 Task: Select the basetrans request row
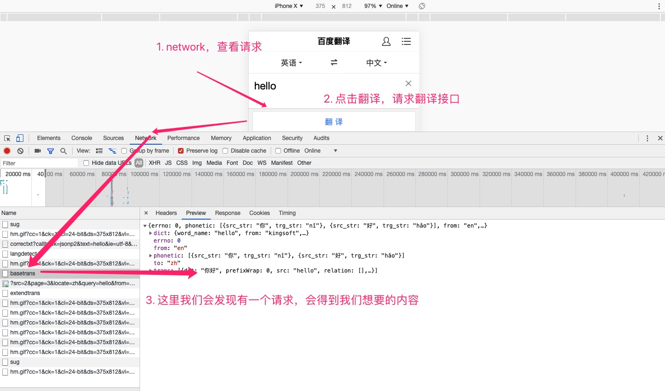70,273
